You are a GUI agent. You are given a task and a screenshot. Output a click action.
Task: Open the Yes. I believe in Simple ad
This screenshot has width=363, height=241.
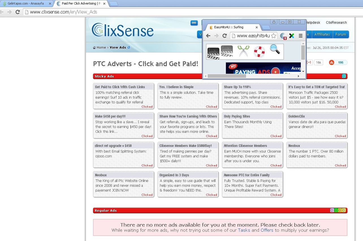click(x=188, y=96)
